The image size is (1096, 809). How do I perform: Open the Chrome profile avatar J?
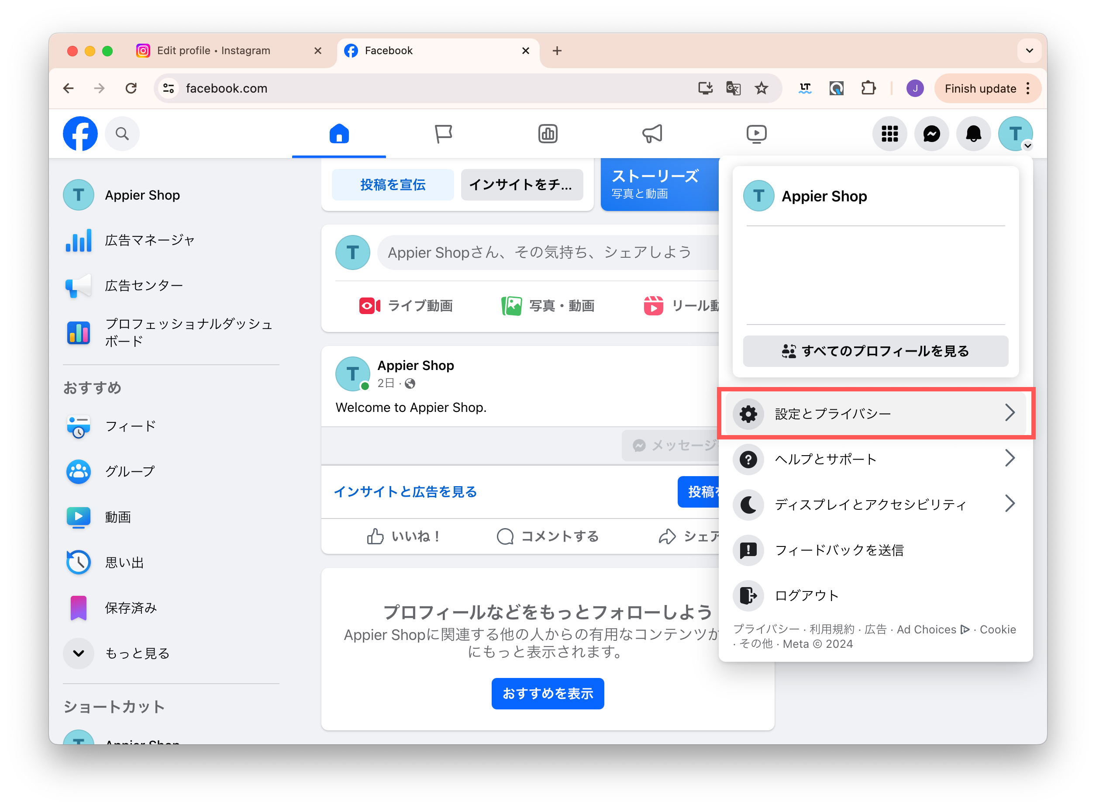[914, 88]
